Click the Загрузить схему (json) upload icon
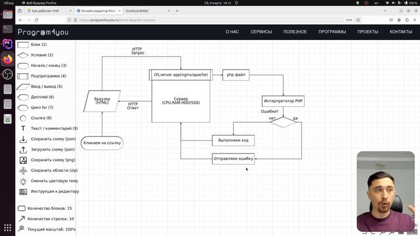Screen dimensions: 420x236 [23, 149]
